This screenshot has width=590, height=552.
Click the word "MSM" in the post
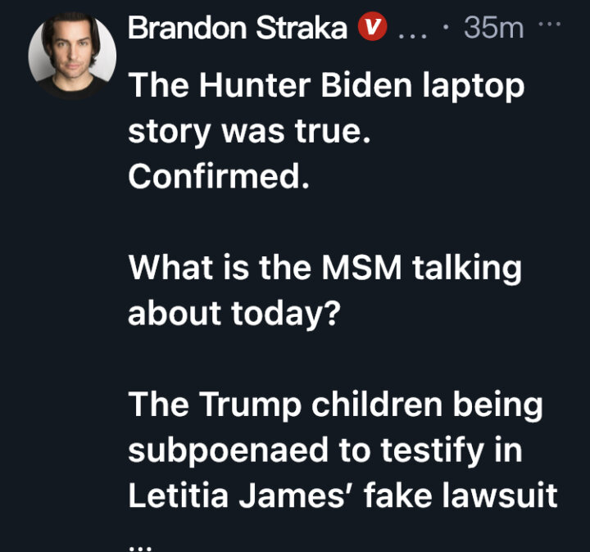click(361, 268)
